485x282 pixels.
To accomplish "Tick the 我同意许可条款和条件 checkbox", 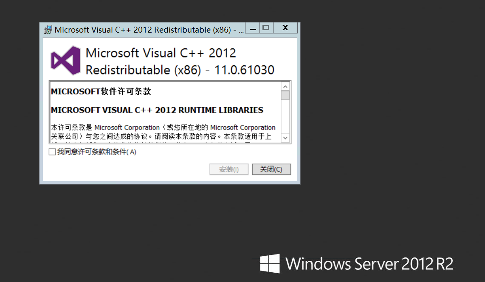I will (x=52, y=152).
